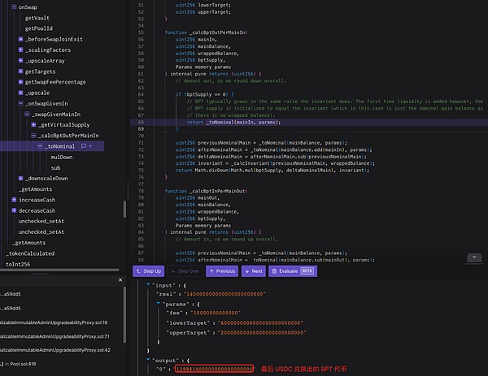Collapse the "input" JSON object
488x376 pixels.
click(x=147, y=285)
